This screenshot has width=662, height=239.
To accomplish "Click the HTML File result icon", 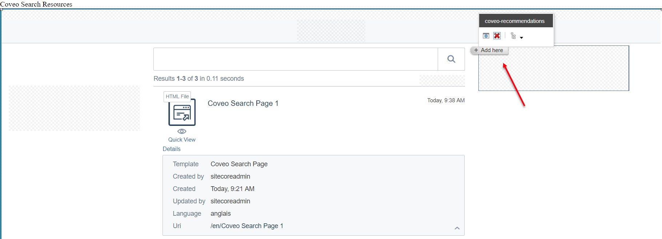I will click(182, 112).
